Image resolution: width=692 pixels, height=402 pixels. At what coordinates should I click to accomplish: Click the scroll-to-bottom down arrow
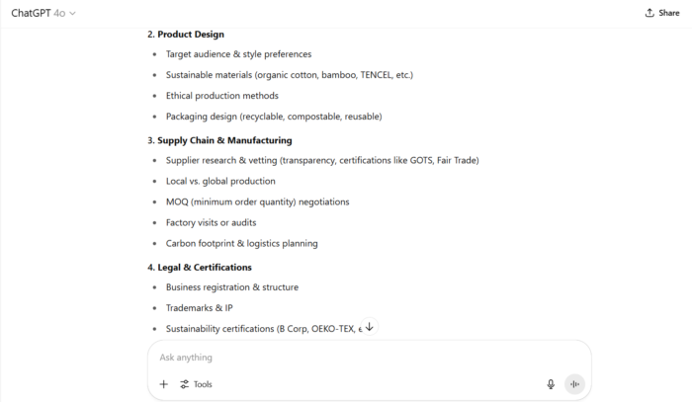tap(370, 327)
